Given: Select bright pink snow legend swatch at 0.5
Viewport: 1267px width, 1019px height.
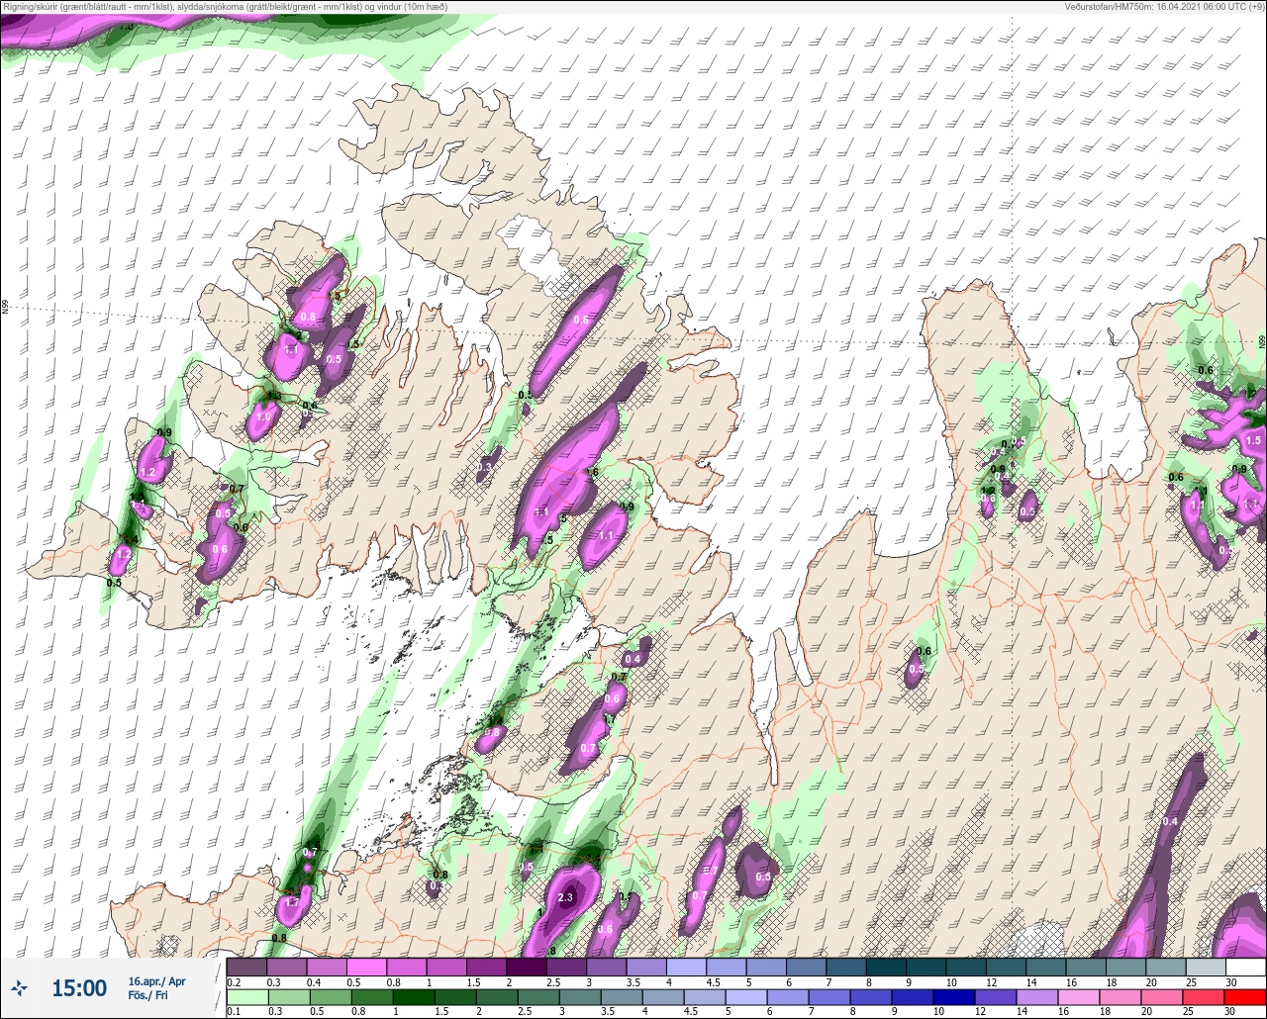Looking at the screenshot, I should tap(366, 967).
